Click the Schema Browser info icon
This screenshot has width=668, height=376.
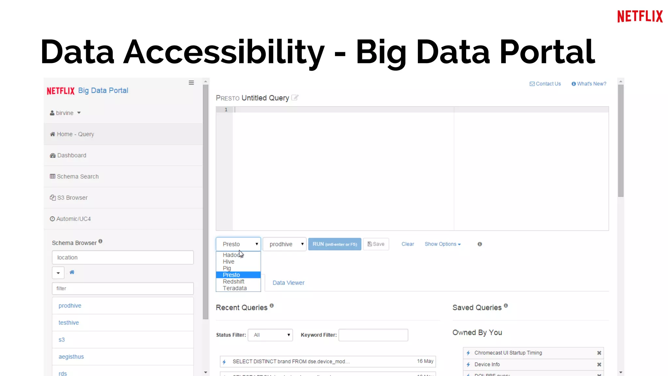pyautogui.click(x=100, y=241)
